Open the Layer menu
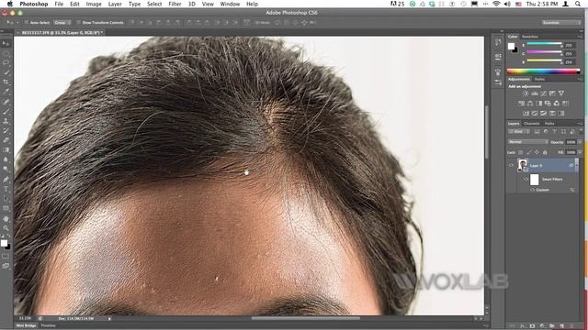The image size is (588, 330). tap(115, 4)
